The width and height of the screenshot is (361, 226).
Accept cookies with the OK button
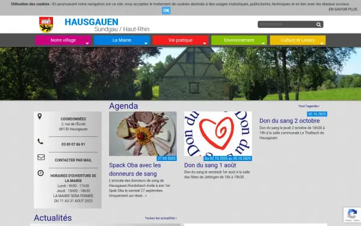166,10
